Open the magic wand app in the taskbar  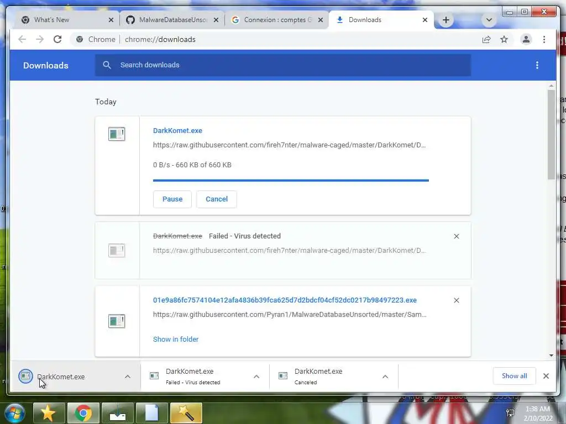(186, 413)
